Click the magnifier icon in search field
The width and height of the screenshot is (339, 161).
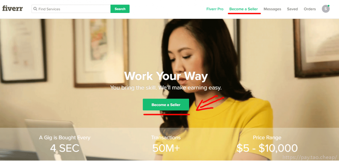coord(35,9)
